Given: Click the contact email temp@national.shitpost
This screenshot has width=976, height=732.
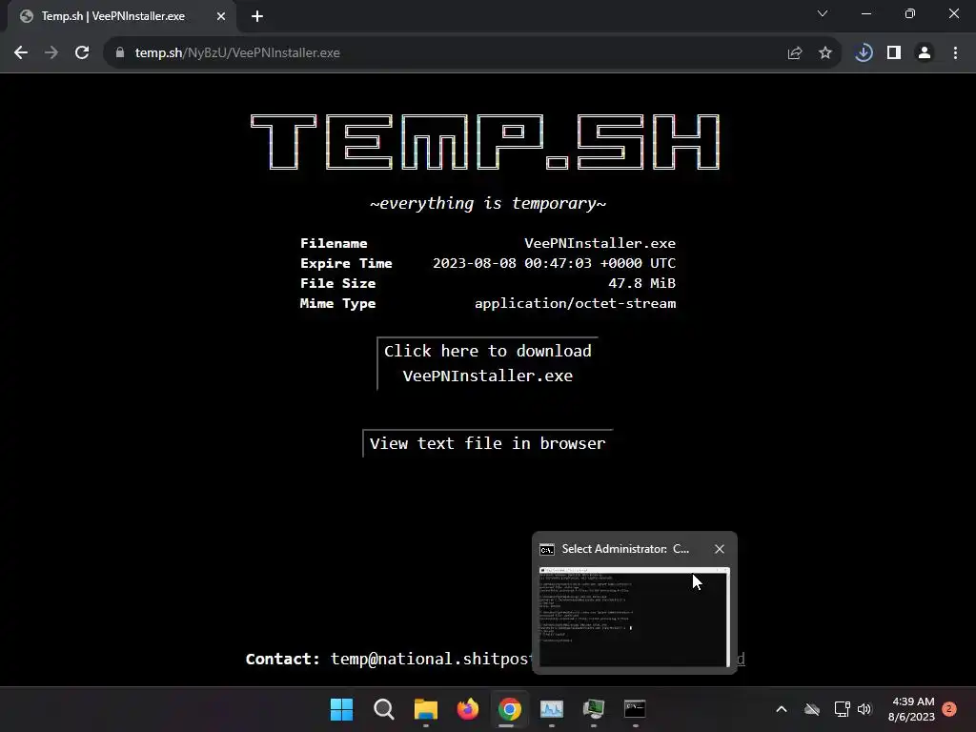Looking at the screenshot, I should tap(431, 659).
